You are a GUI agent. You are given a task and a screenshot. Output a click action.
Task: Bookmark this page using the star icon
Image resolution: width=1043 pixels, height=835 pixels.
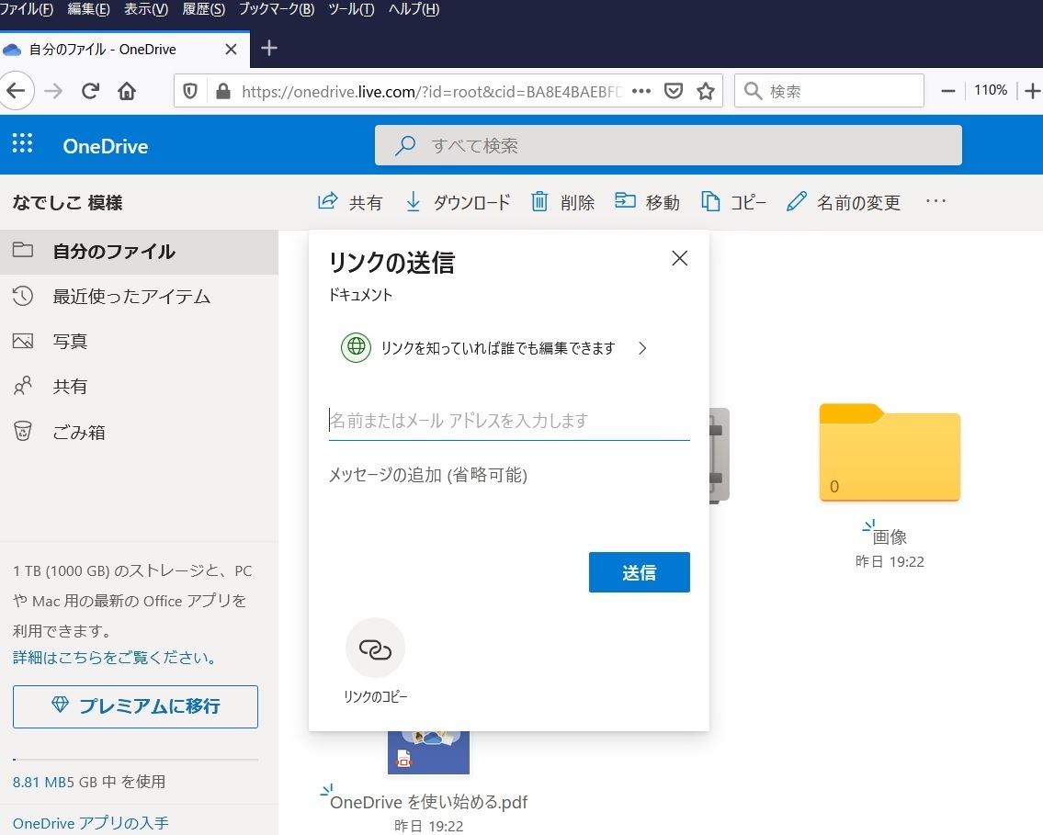click(706, 91)
